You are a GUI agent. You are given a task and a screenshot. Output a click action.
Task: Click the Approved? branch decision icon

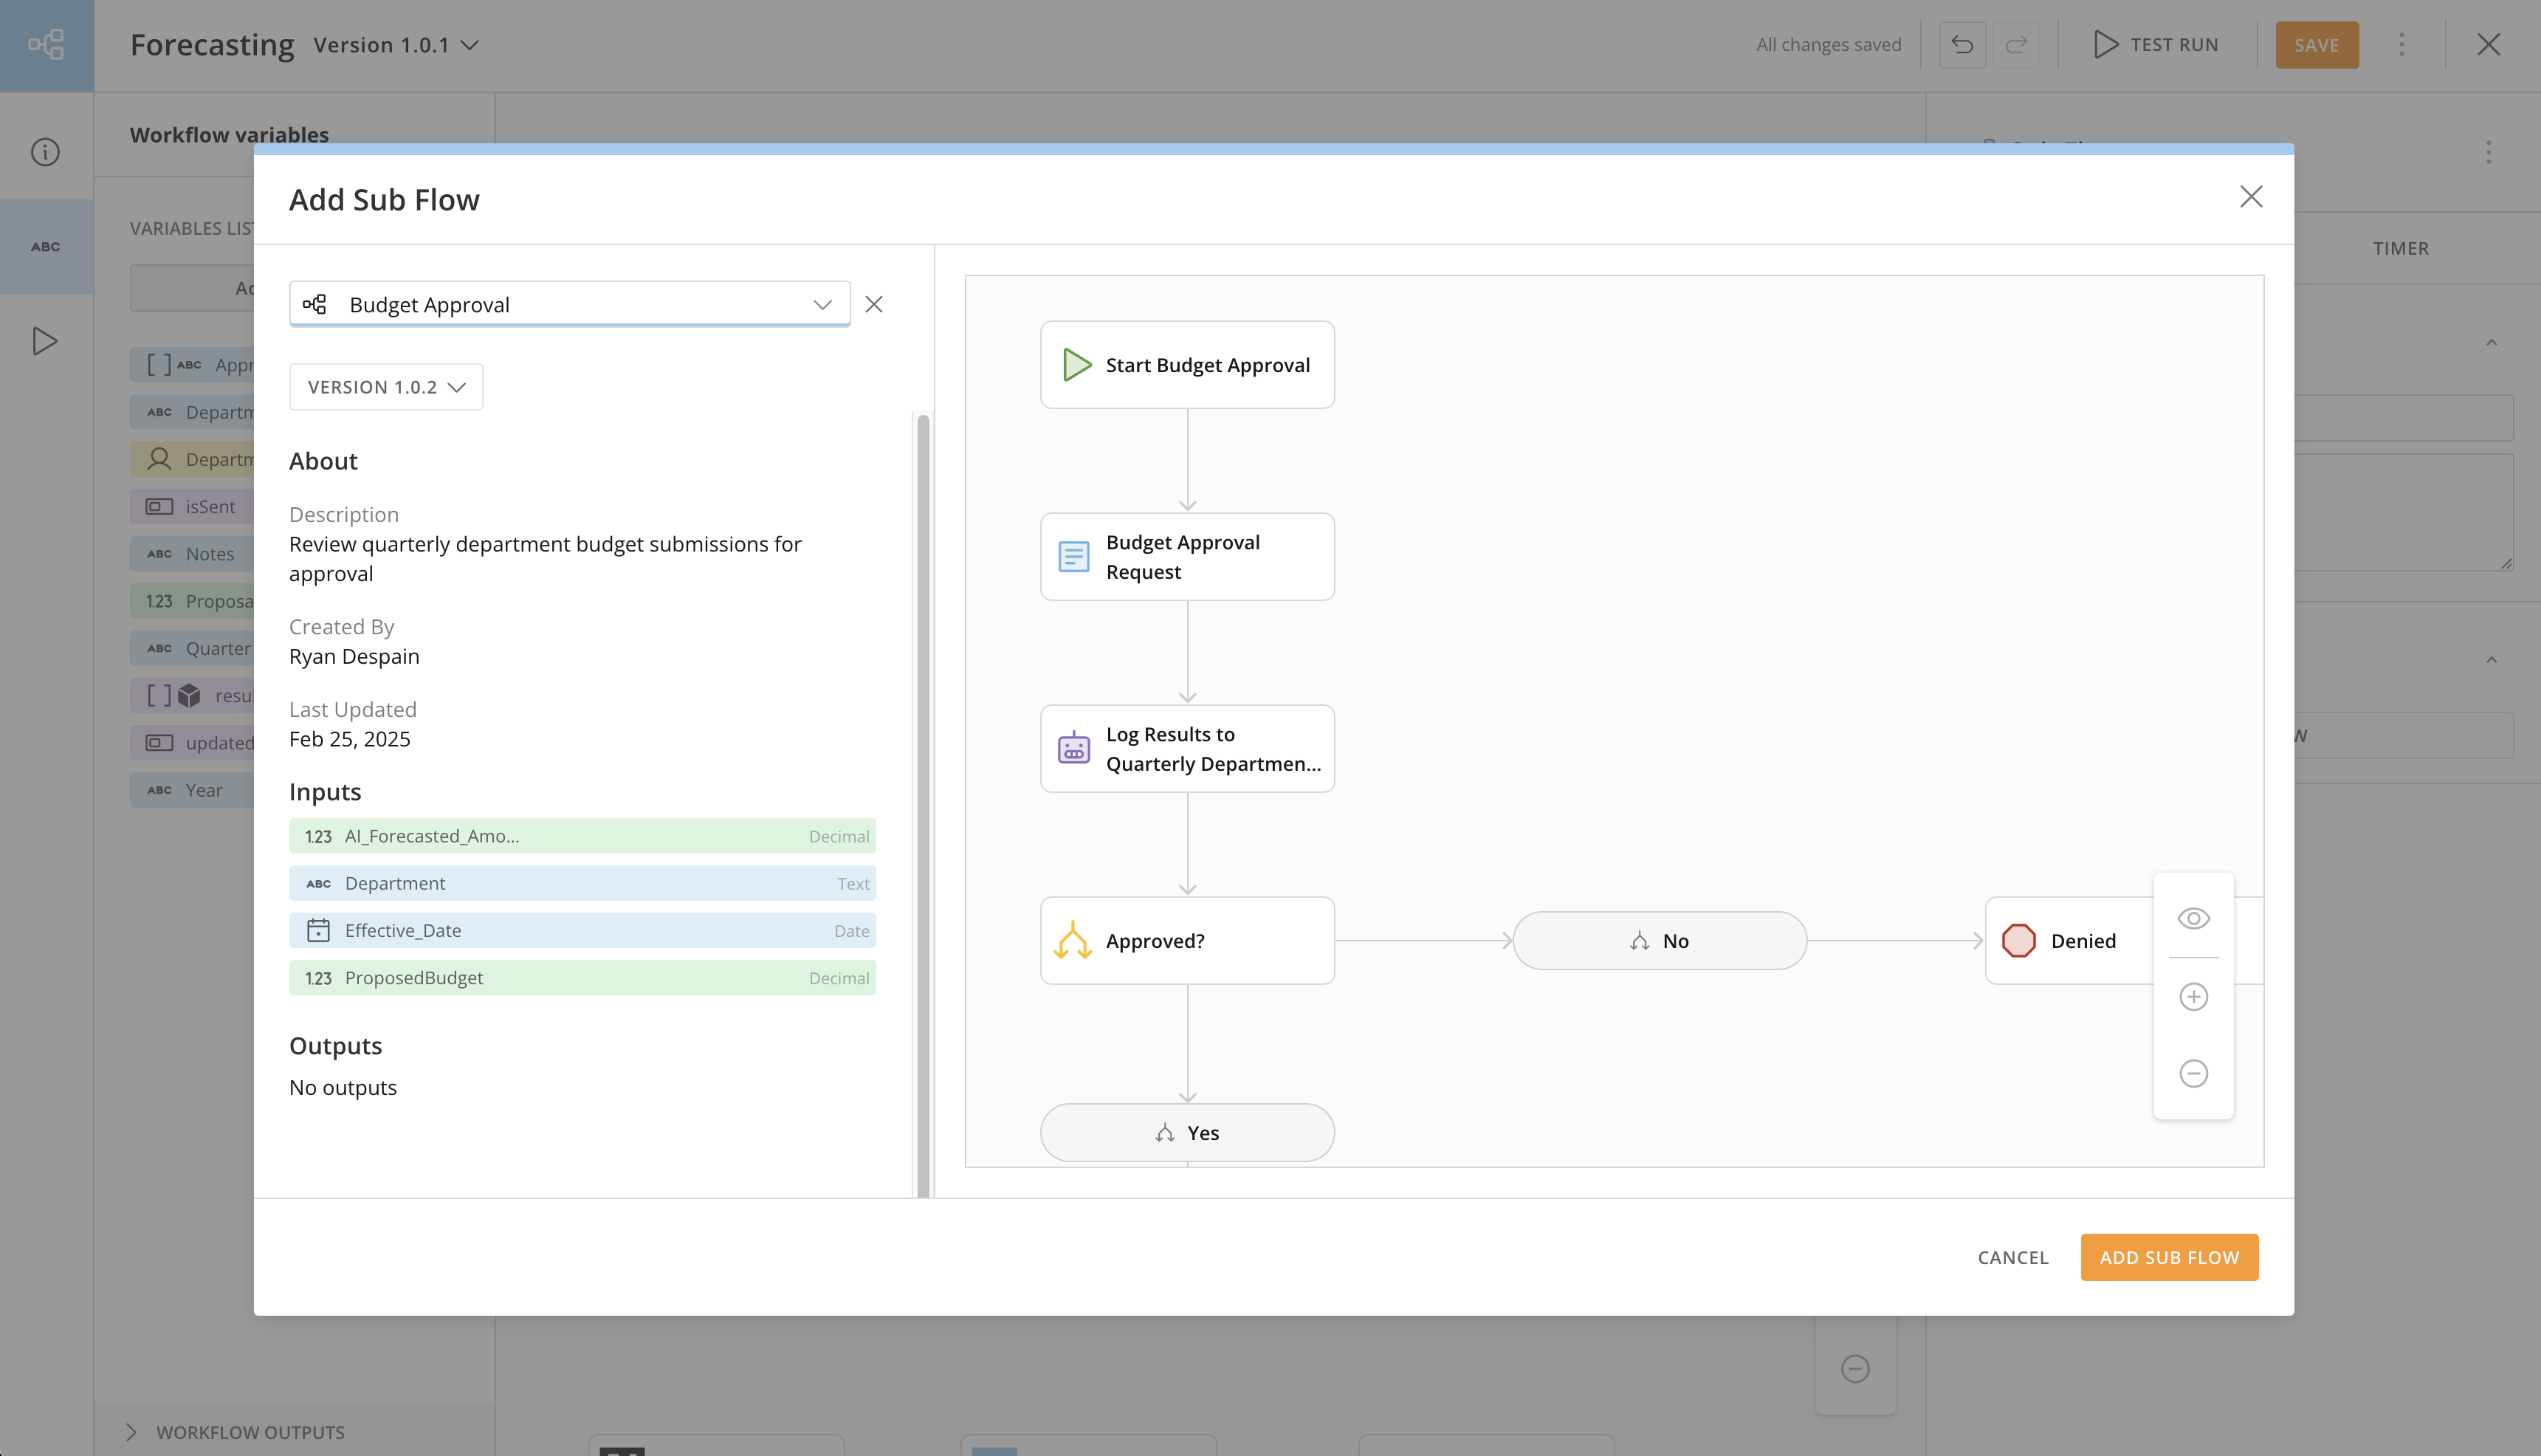1073,940
